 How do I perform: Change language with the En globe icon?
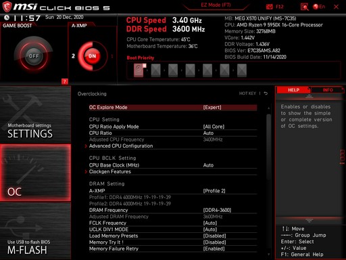click(x=319, y=7)
